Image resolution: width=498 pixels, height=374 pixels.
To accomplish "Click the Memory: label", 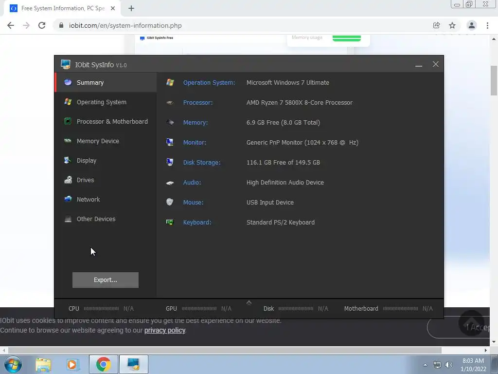I will click(x=196, y=122).
